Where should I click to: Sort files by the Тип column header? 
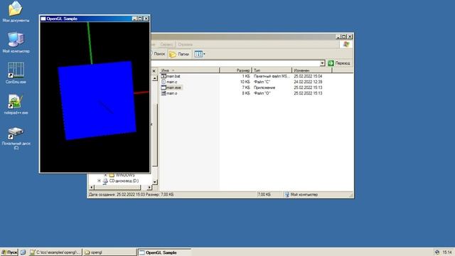click(272, 70)
